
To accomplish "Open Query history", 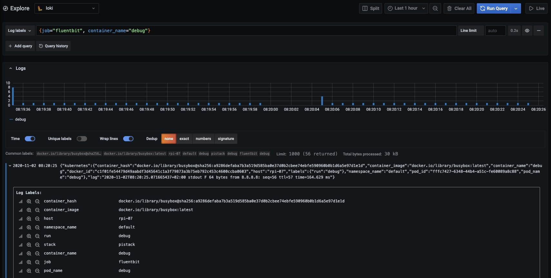I will (x=53, y=46).
